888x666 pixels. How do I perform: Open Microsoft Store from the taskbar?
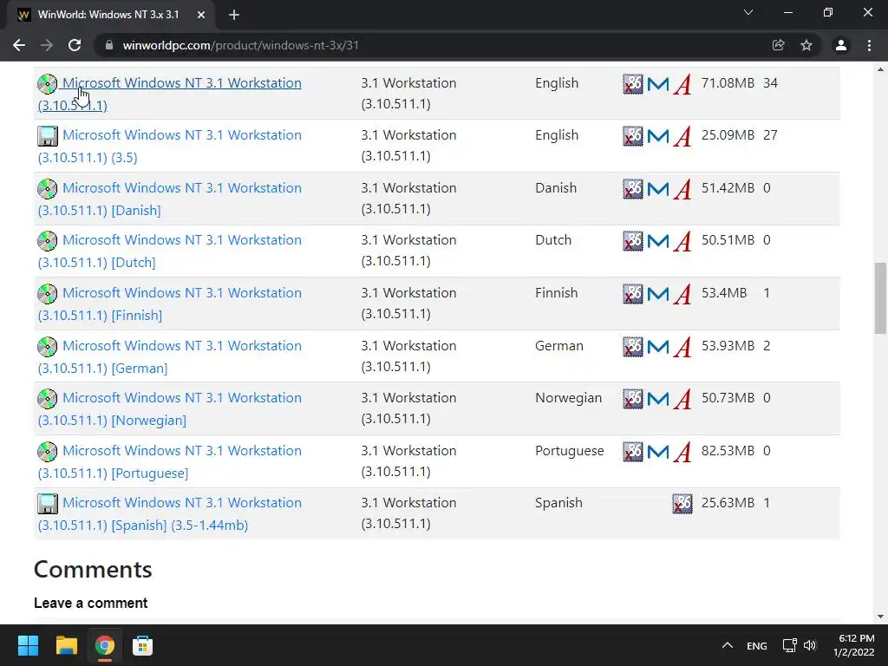pos(143,645)
